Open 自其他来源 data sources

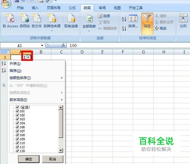tap(52, 22)
